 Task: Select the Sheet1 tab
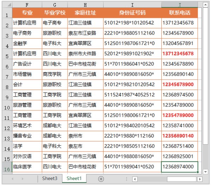tap(74, 178)
